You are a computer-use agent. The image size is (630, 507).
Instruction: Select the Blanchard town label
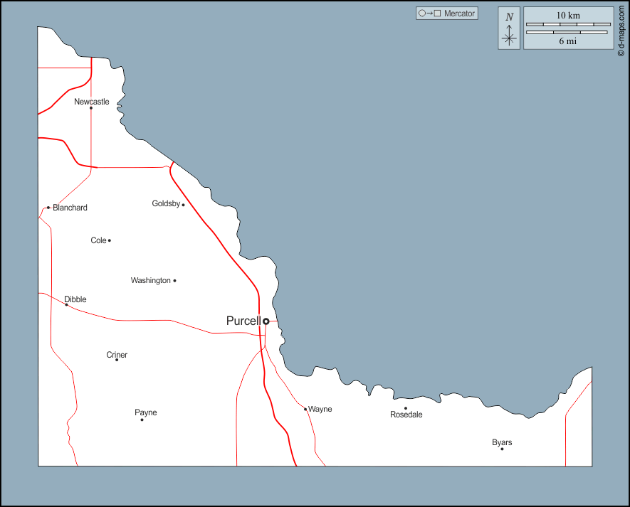[x=70, y=208]
